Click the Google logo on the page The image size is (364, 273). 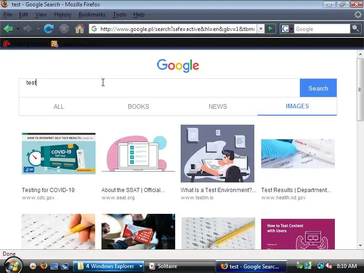coord(178,66)
